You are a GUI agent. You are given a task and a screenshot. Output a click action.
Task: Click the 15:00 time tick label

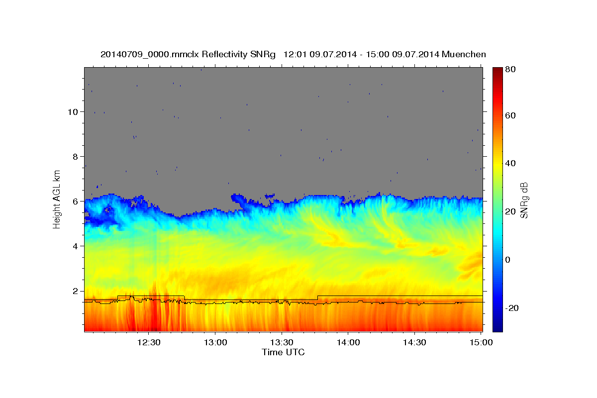481,342
